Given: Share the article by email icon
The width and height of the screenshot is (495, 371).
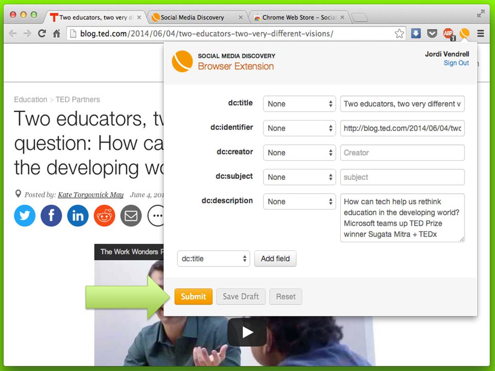Looking at the screenshot, I should 130,215.
